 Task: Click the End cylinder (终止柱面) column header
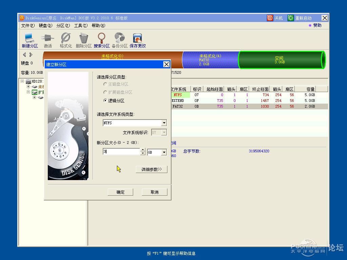(x=259, y=89)
